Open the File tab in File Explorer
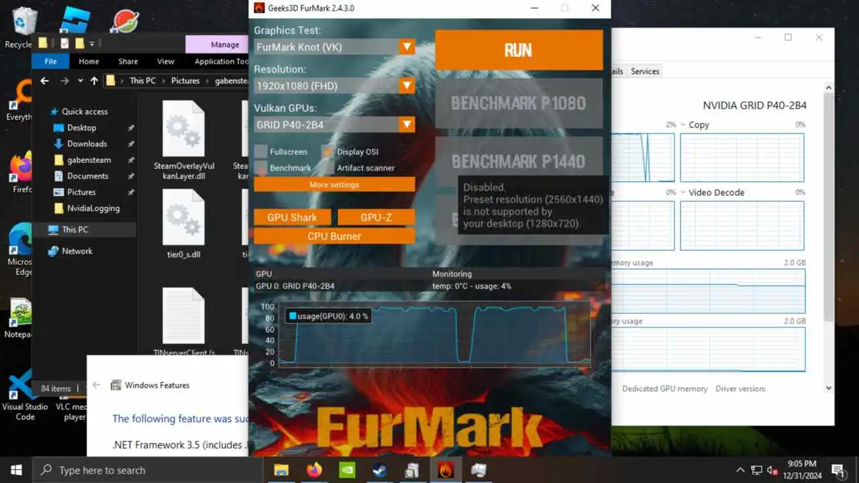Screen dimensions: 859x483 click(50, 61)
